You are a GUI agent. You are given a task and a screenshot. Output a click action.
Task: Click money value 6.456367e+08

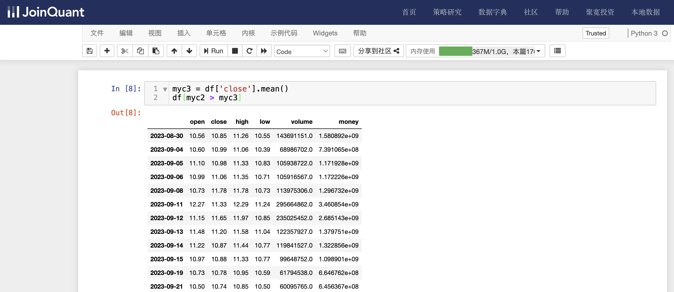338,287
